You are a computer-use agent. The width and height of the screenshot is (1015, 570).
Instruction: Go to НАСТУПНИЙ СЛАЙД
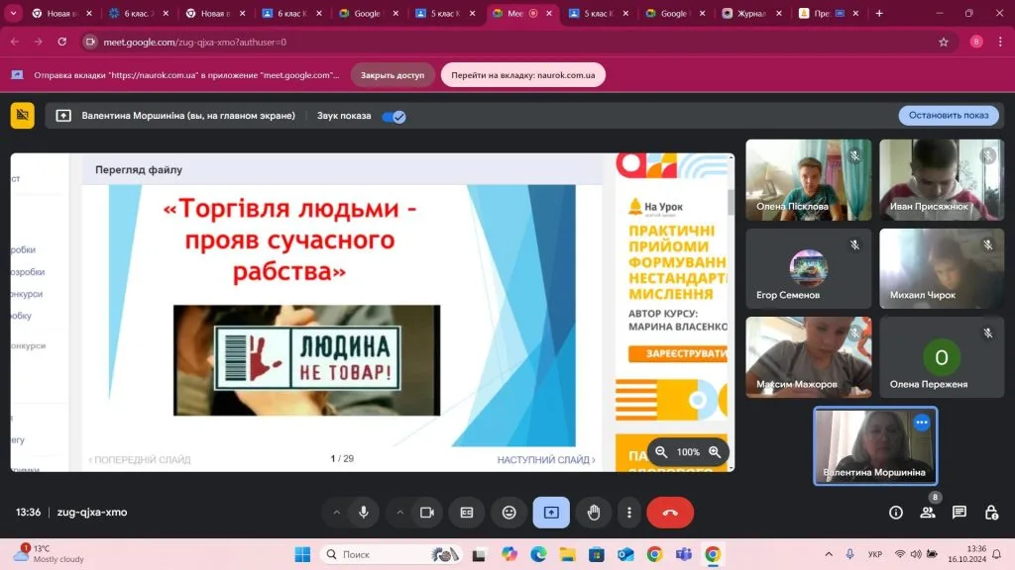tap(546, 459)
